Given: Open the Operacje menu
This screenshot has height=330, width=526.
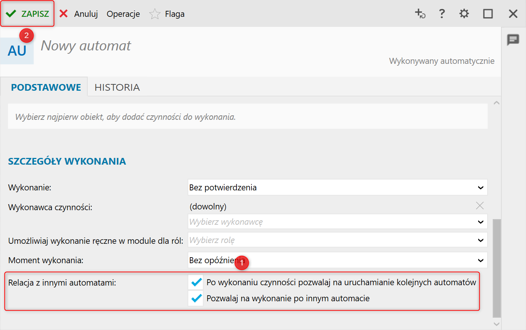Looking at the screenshot, I should coord(123,14).
